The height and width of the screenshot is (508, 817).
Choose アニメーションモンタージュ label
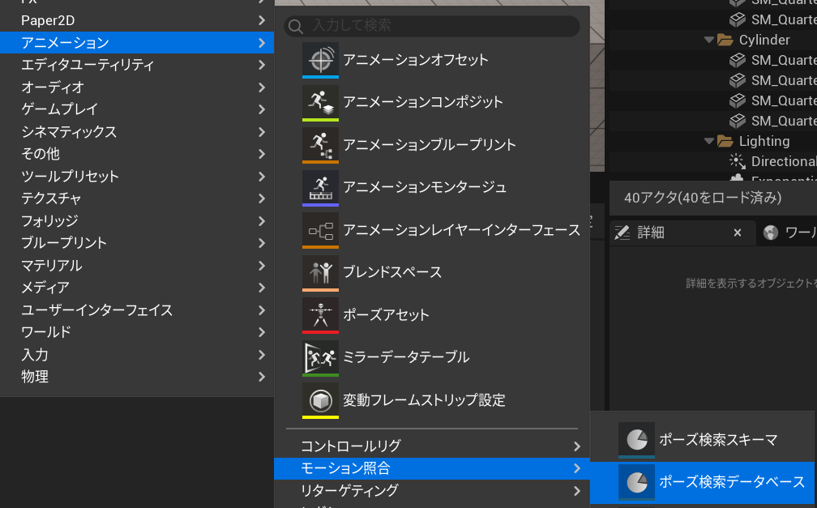click(x=425, y=187)
